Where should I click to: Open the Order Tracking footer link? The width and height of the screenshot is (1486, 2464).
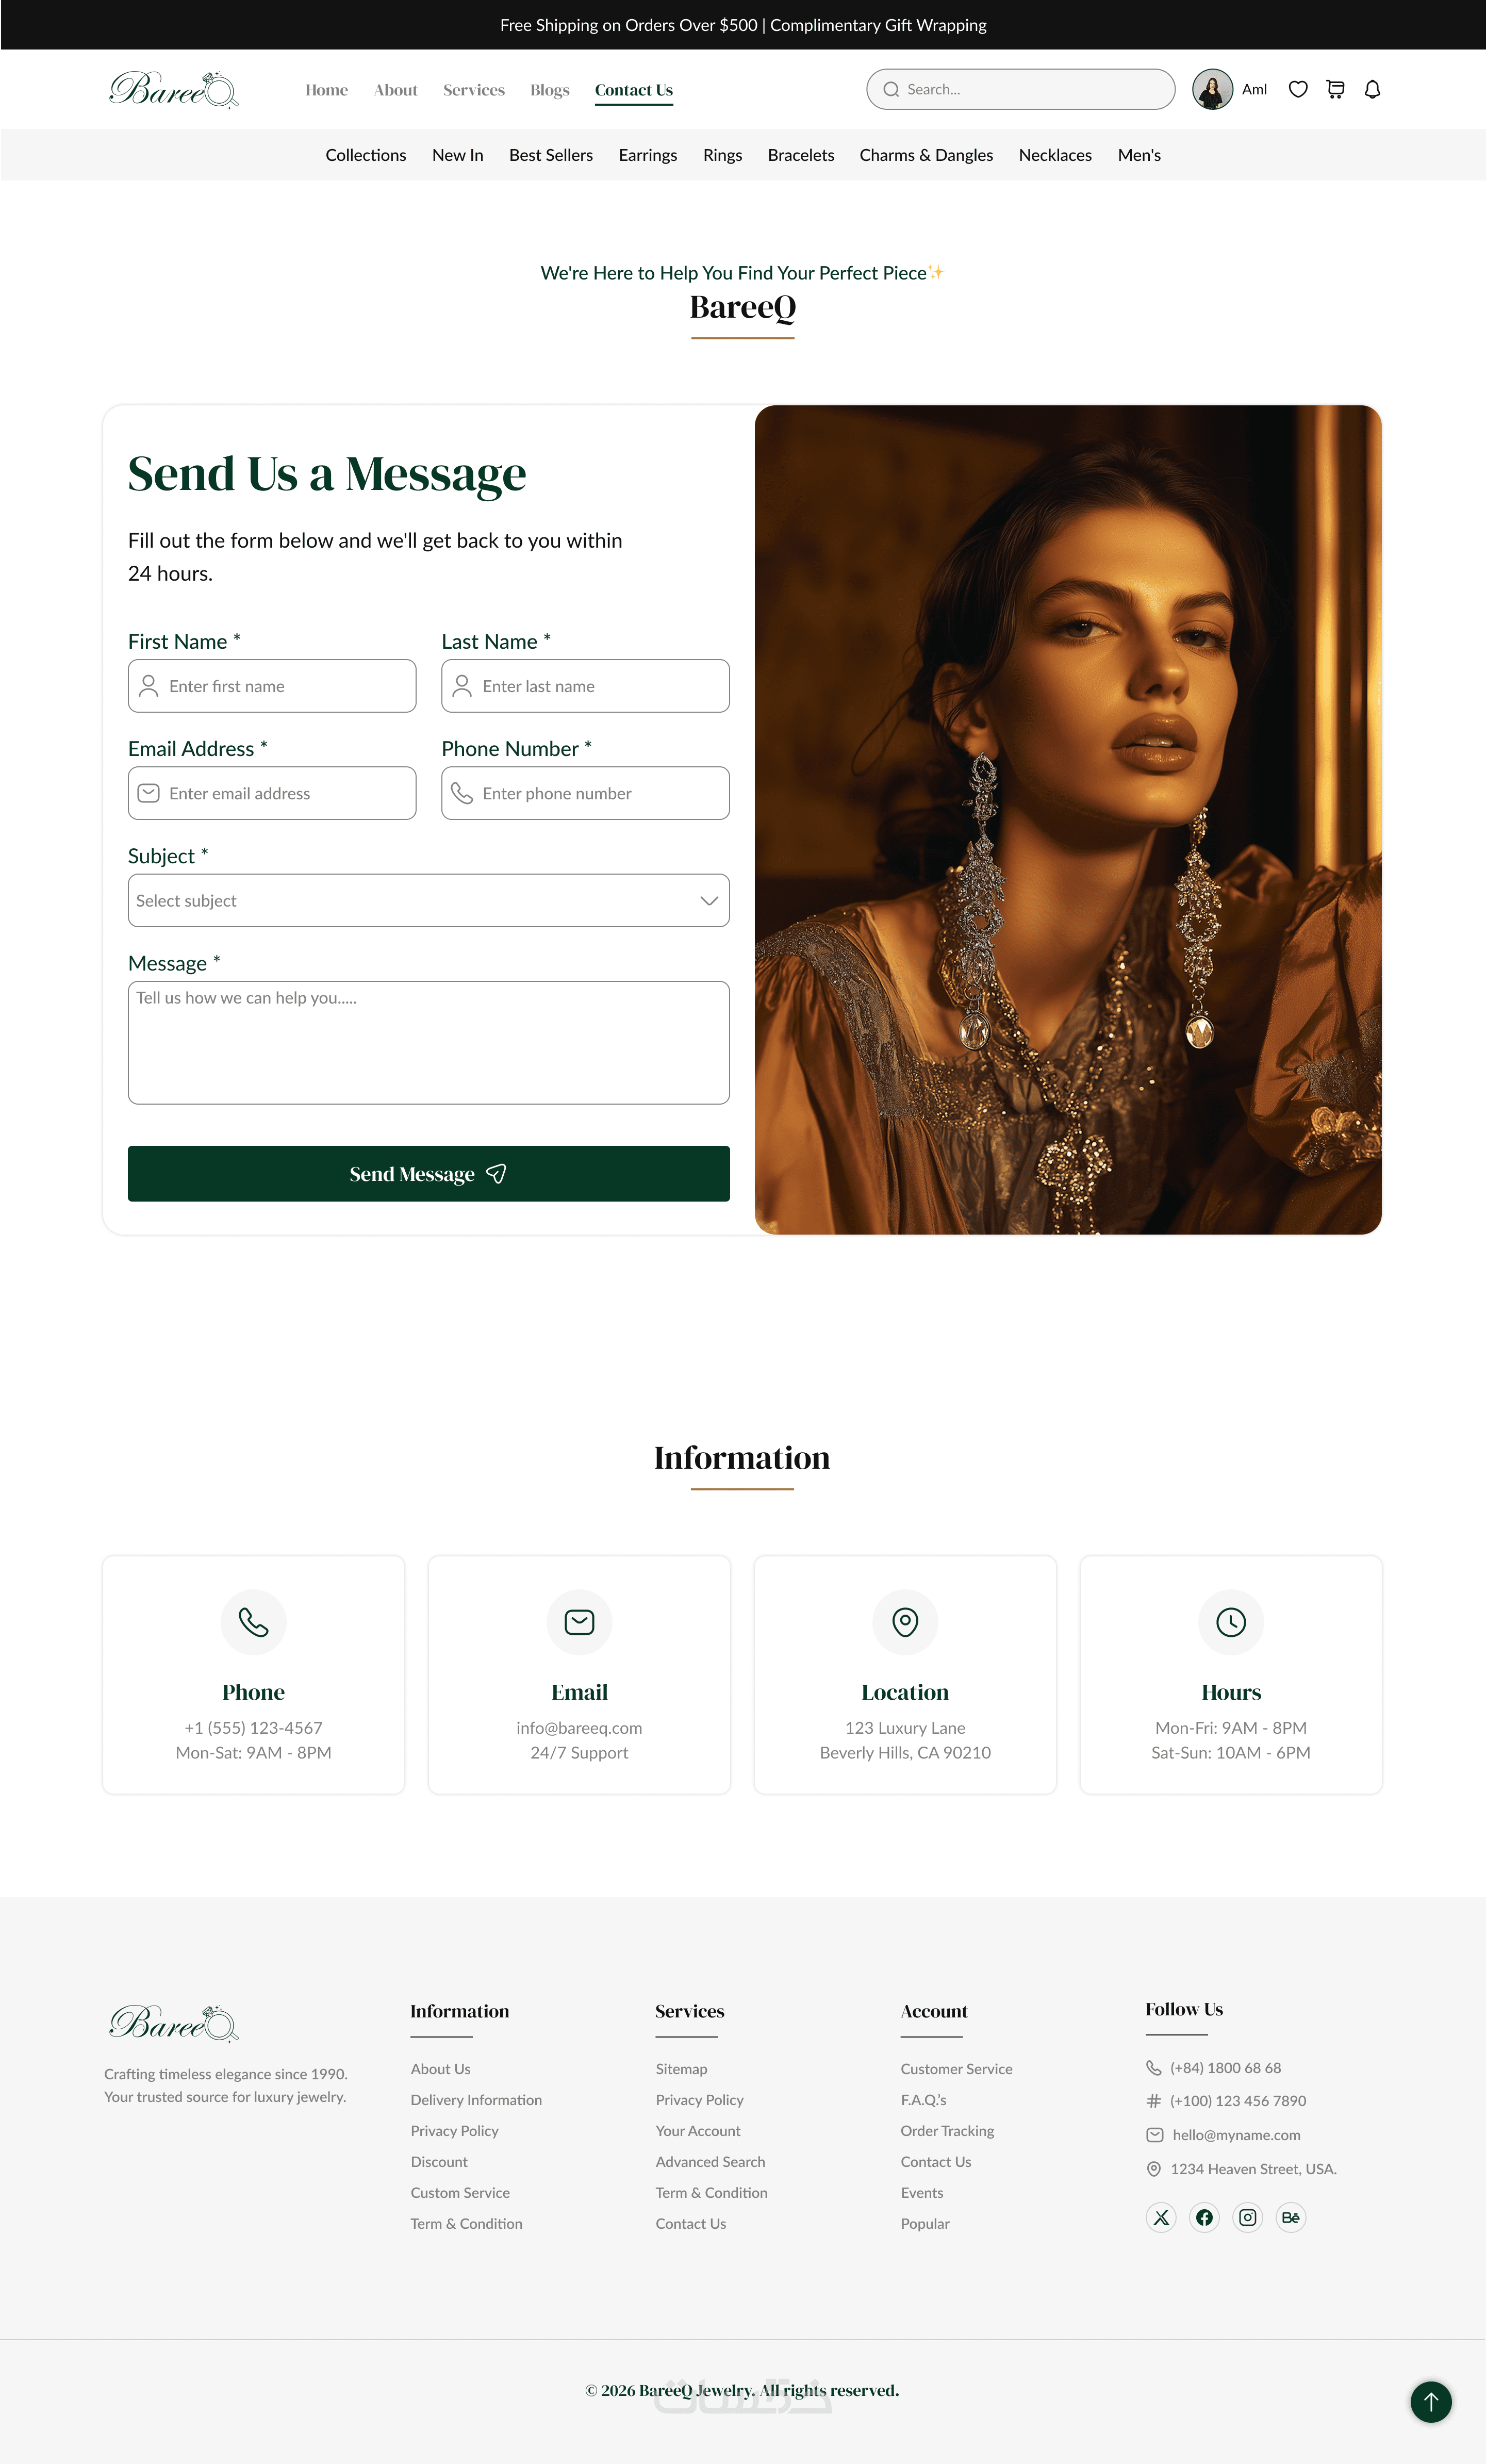coord(947,2130)
